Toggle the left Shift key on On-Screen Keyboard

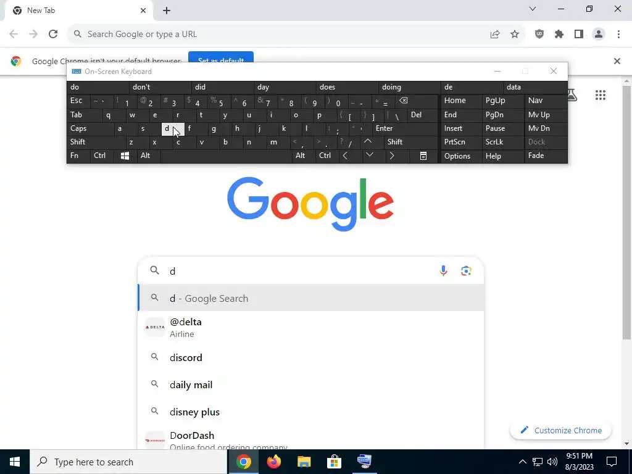click(96, 142)
